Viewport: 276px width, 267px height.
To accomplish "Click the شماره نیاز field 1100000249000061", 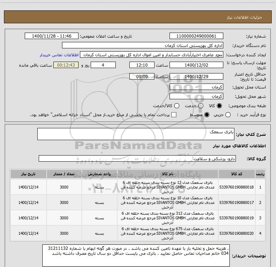I will (196, 36).
